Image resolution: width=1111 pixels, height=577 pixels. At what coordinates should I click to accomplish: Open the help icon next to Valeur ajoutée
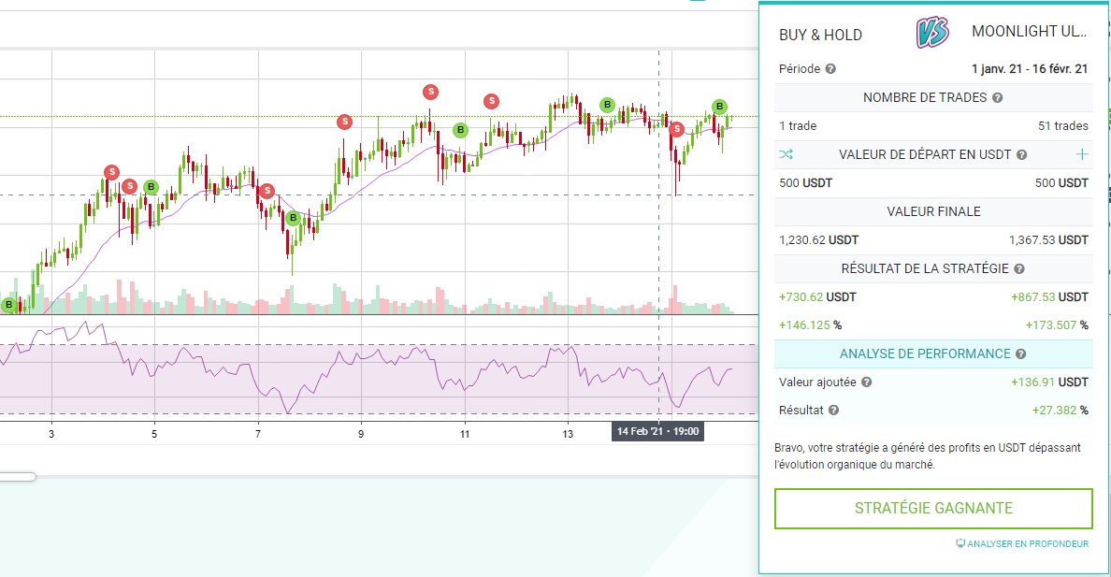pyautogui.click(x=866, y=382)
